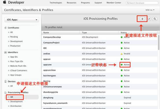Image resolution: width=160 pixels, height=109 pixels.
Task: Click the Apple logo icon
Action: click(5, 2)
